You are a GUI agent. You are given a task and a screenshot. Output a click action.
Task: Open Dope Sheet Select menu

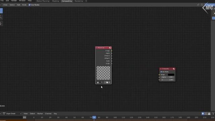click(x=32, y=114)
